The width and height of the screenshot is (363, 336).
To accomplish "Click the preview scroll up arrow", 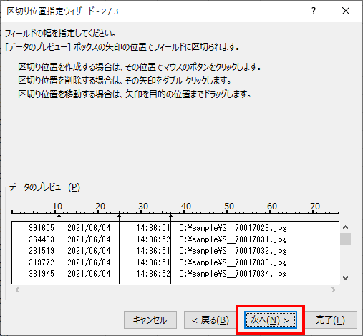I will (x=345, y=227).
